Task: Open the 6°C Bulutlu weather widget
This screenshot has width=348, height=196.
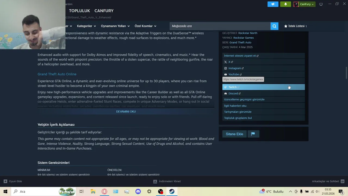Action: tap(271, 191)
